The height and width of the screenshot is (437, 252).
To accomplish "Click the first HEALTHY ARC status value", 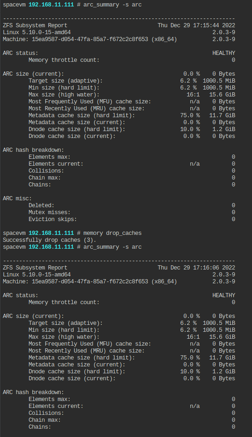I will pos(223,53).
